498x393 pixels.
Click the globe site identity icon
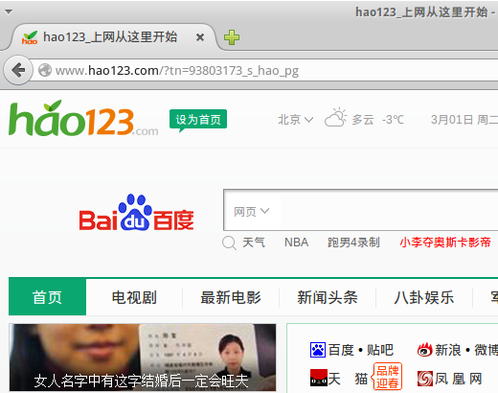45,70
